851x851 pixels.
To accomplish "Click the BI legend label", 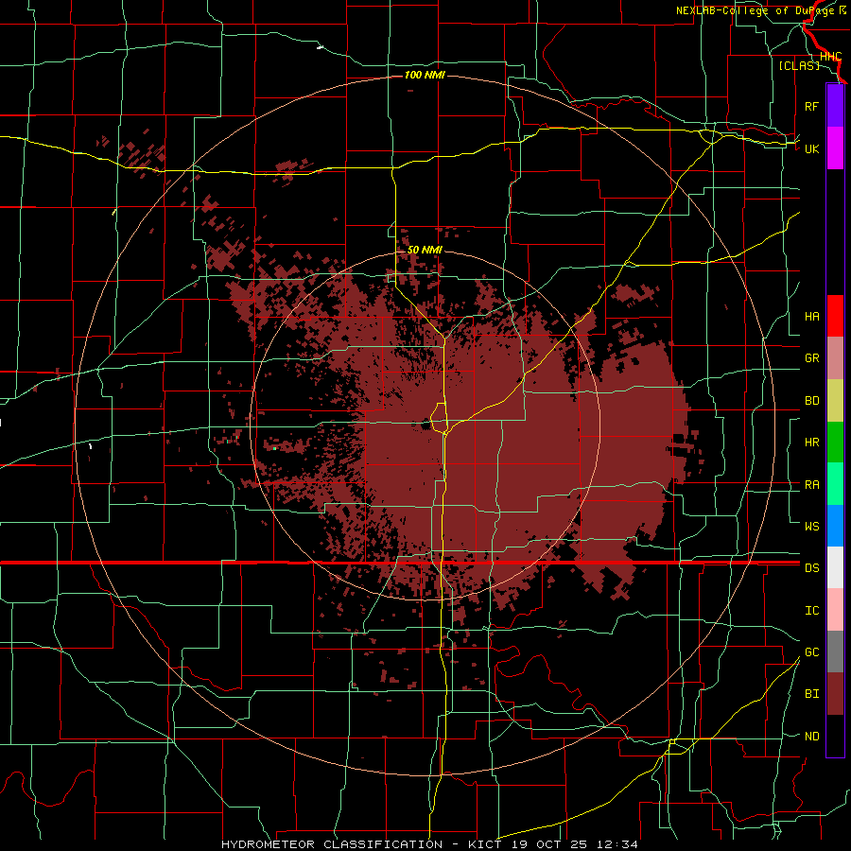I will coord(811,694).
